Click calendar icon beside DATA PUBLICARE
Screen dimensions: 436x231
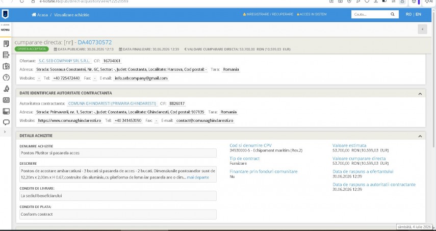(56, 49)
